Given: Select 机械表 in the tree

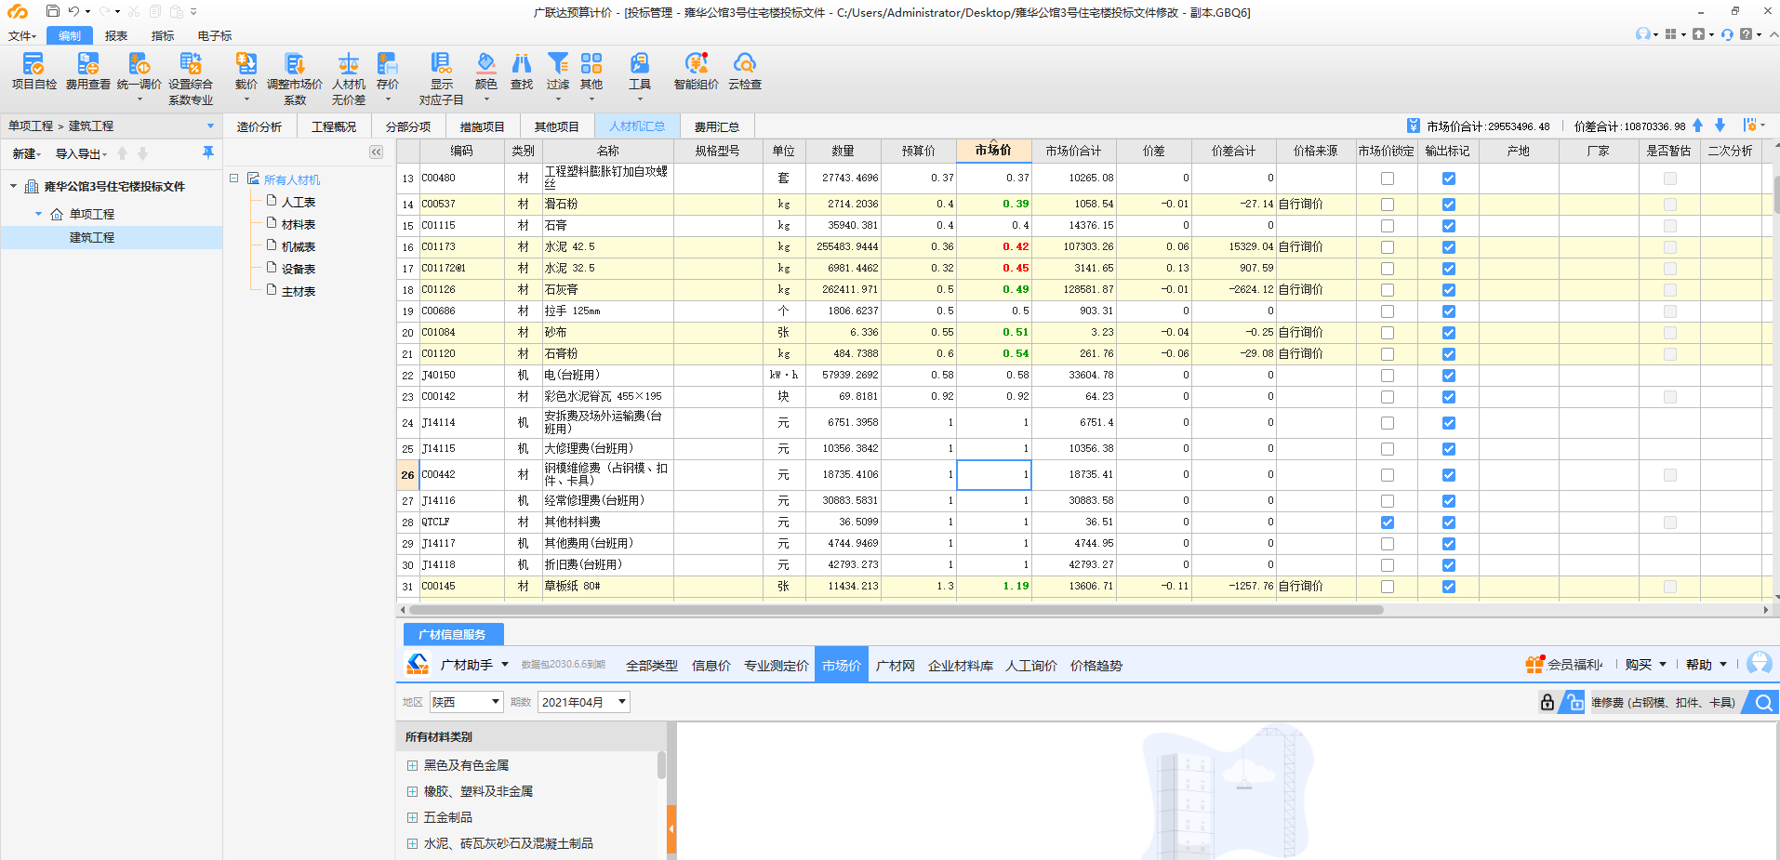Looking at the screenshot, I should click(299, 246).
